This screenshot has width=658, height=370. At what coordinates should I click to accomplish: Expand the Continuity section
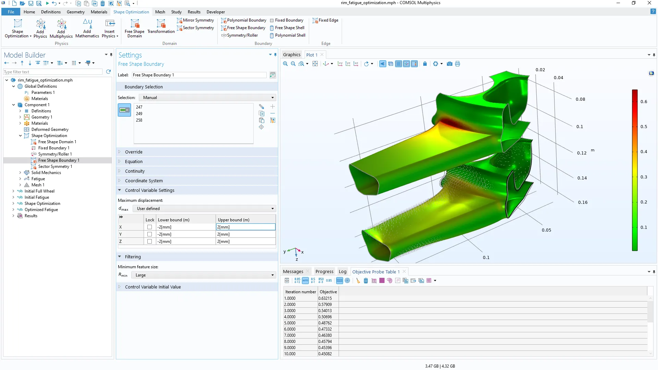coord(135,171)
